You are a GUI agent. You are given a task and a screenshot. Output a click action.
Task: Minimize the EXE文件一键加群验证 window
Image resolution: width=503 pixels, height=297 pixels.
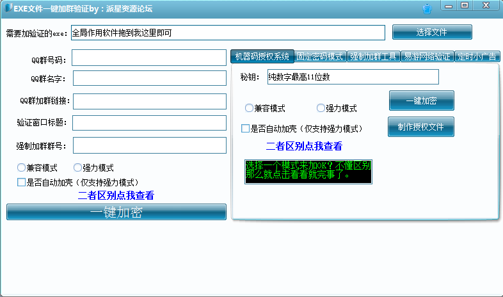449,6
